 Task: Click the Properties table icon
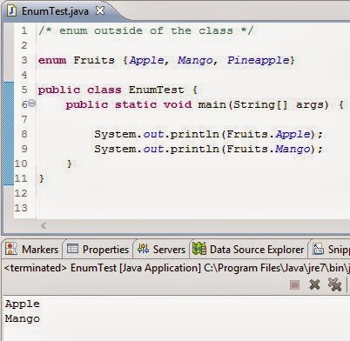point(72,249)
